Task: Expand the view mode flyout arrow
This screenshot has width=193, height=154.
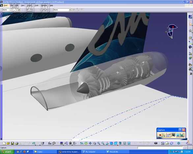Action: pos(122,145)
